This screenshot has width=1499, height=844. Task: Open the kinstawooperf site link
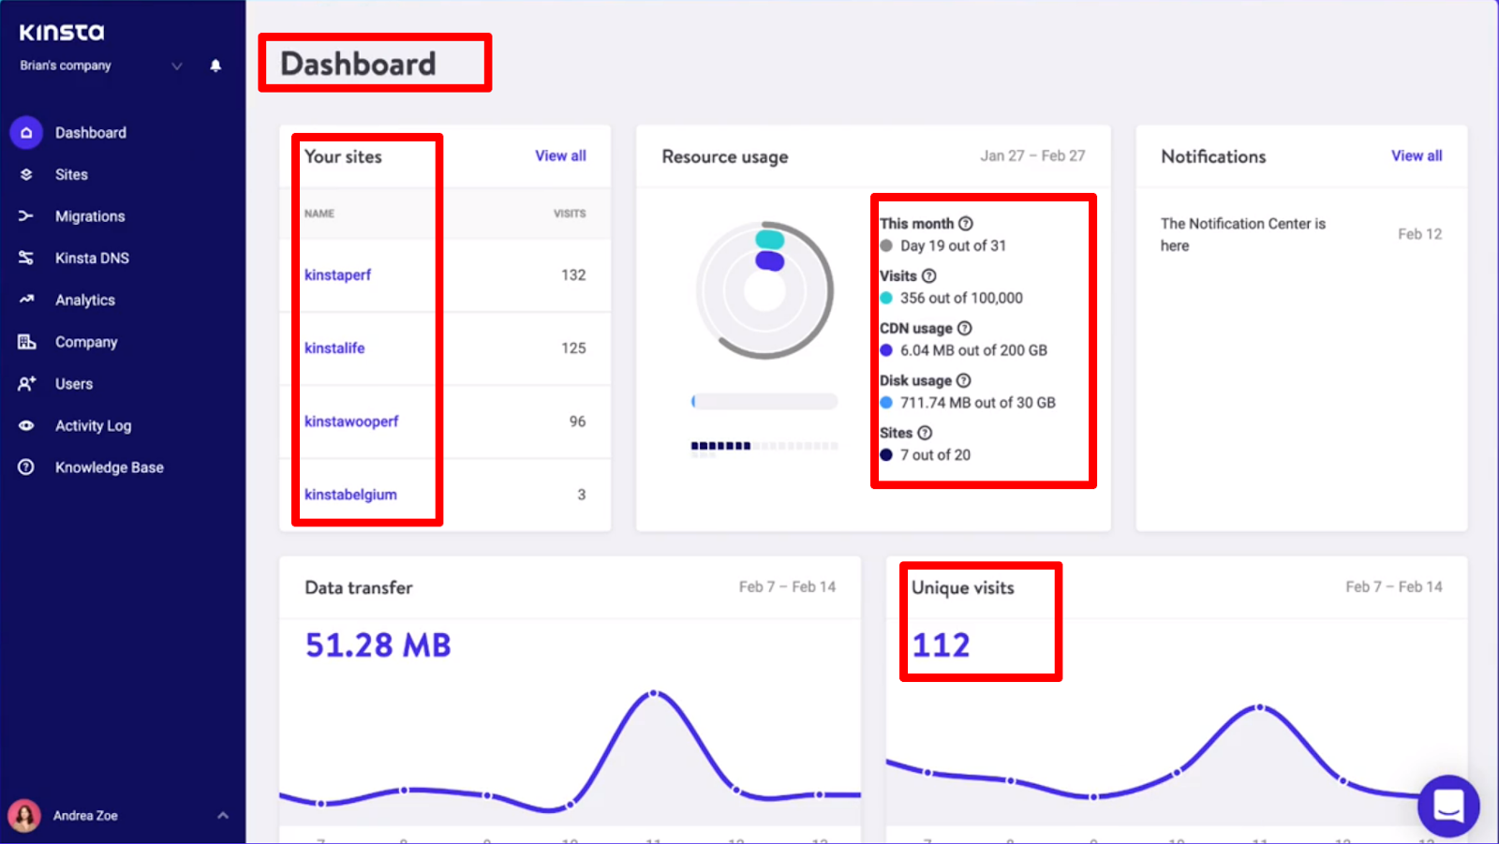pyautogui.click(x=351, y=422)
